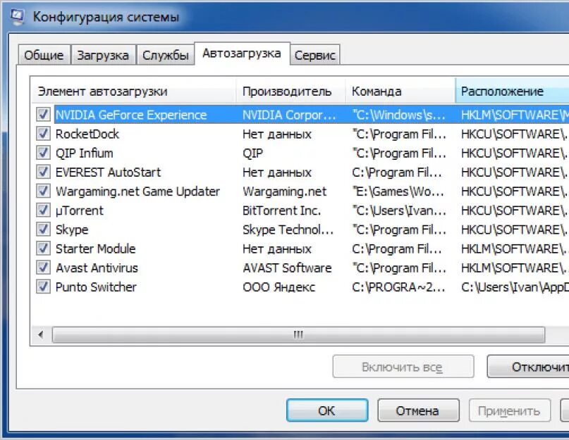
Task: Select the Avast Antivirus entry name
Action: coord(97,268)
